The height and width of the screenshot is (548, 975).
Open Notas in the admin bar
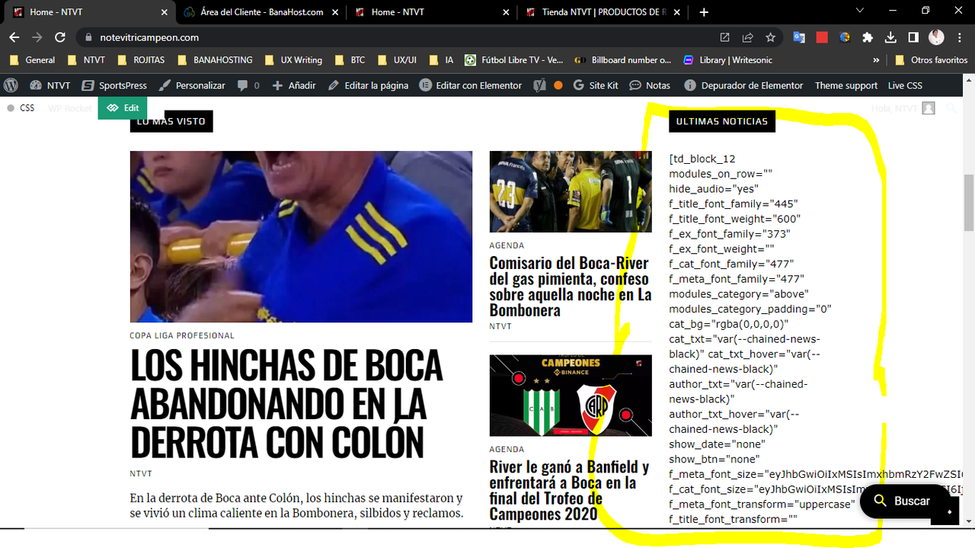coord(651,85)
